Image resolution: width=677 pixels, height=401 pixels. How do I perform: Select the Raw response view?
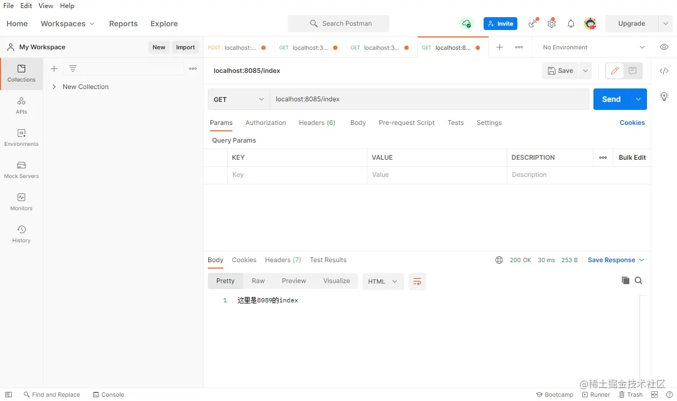point(258,281)
